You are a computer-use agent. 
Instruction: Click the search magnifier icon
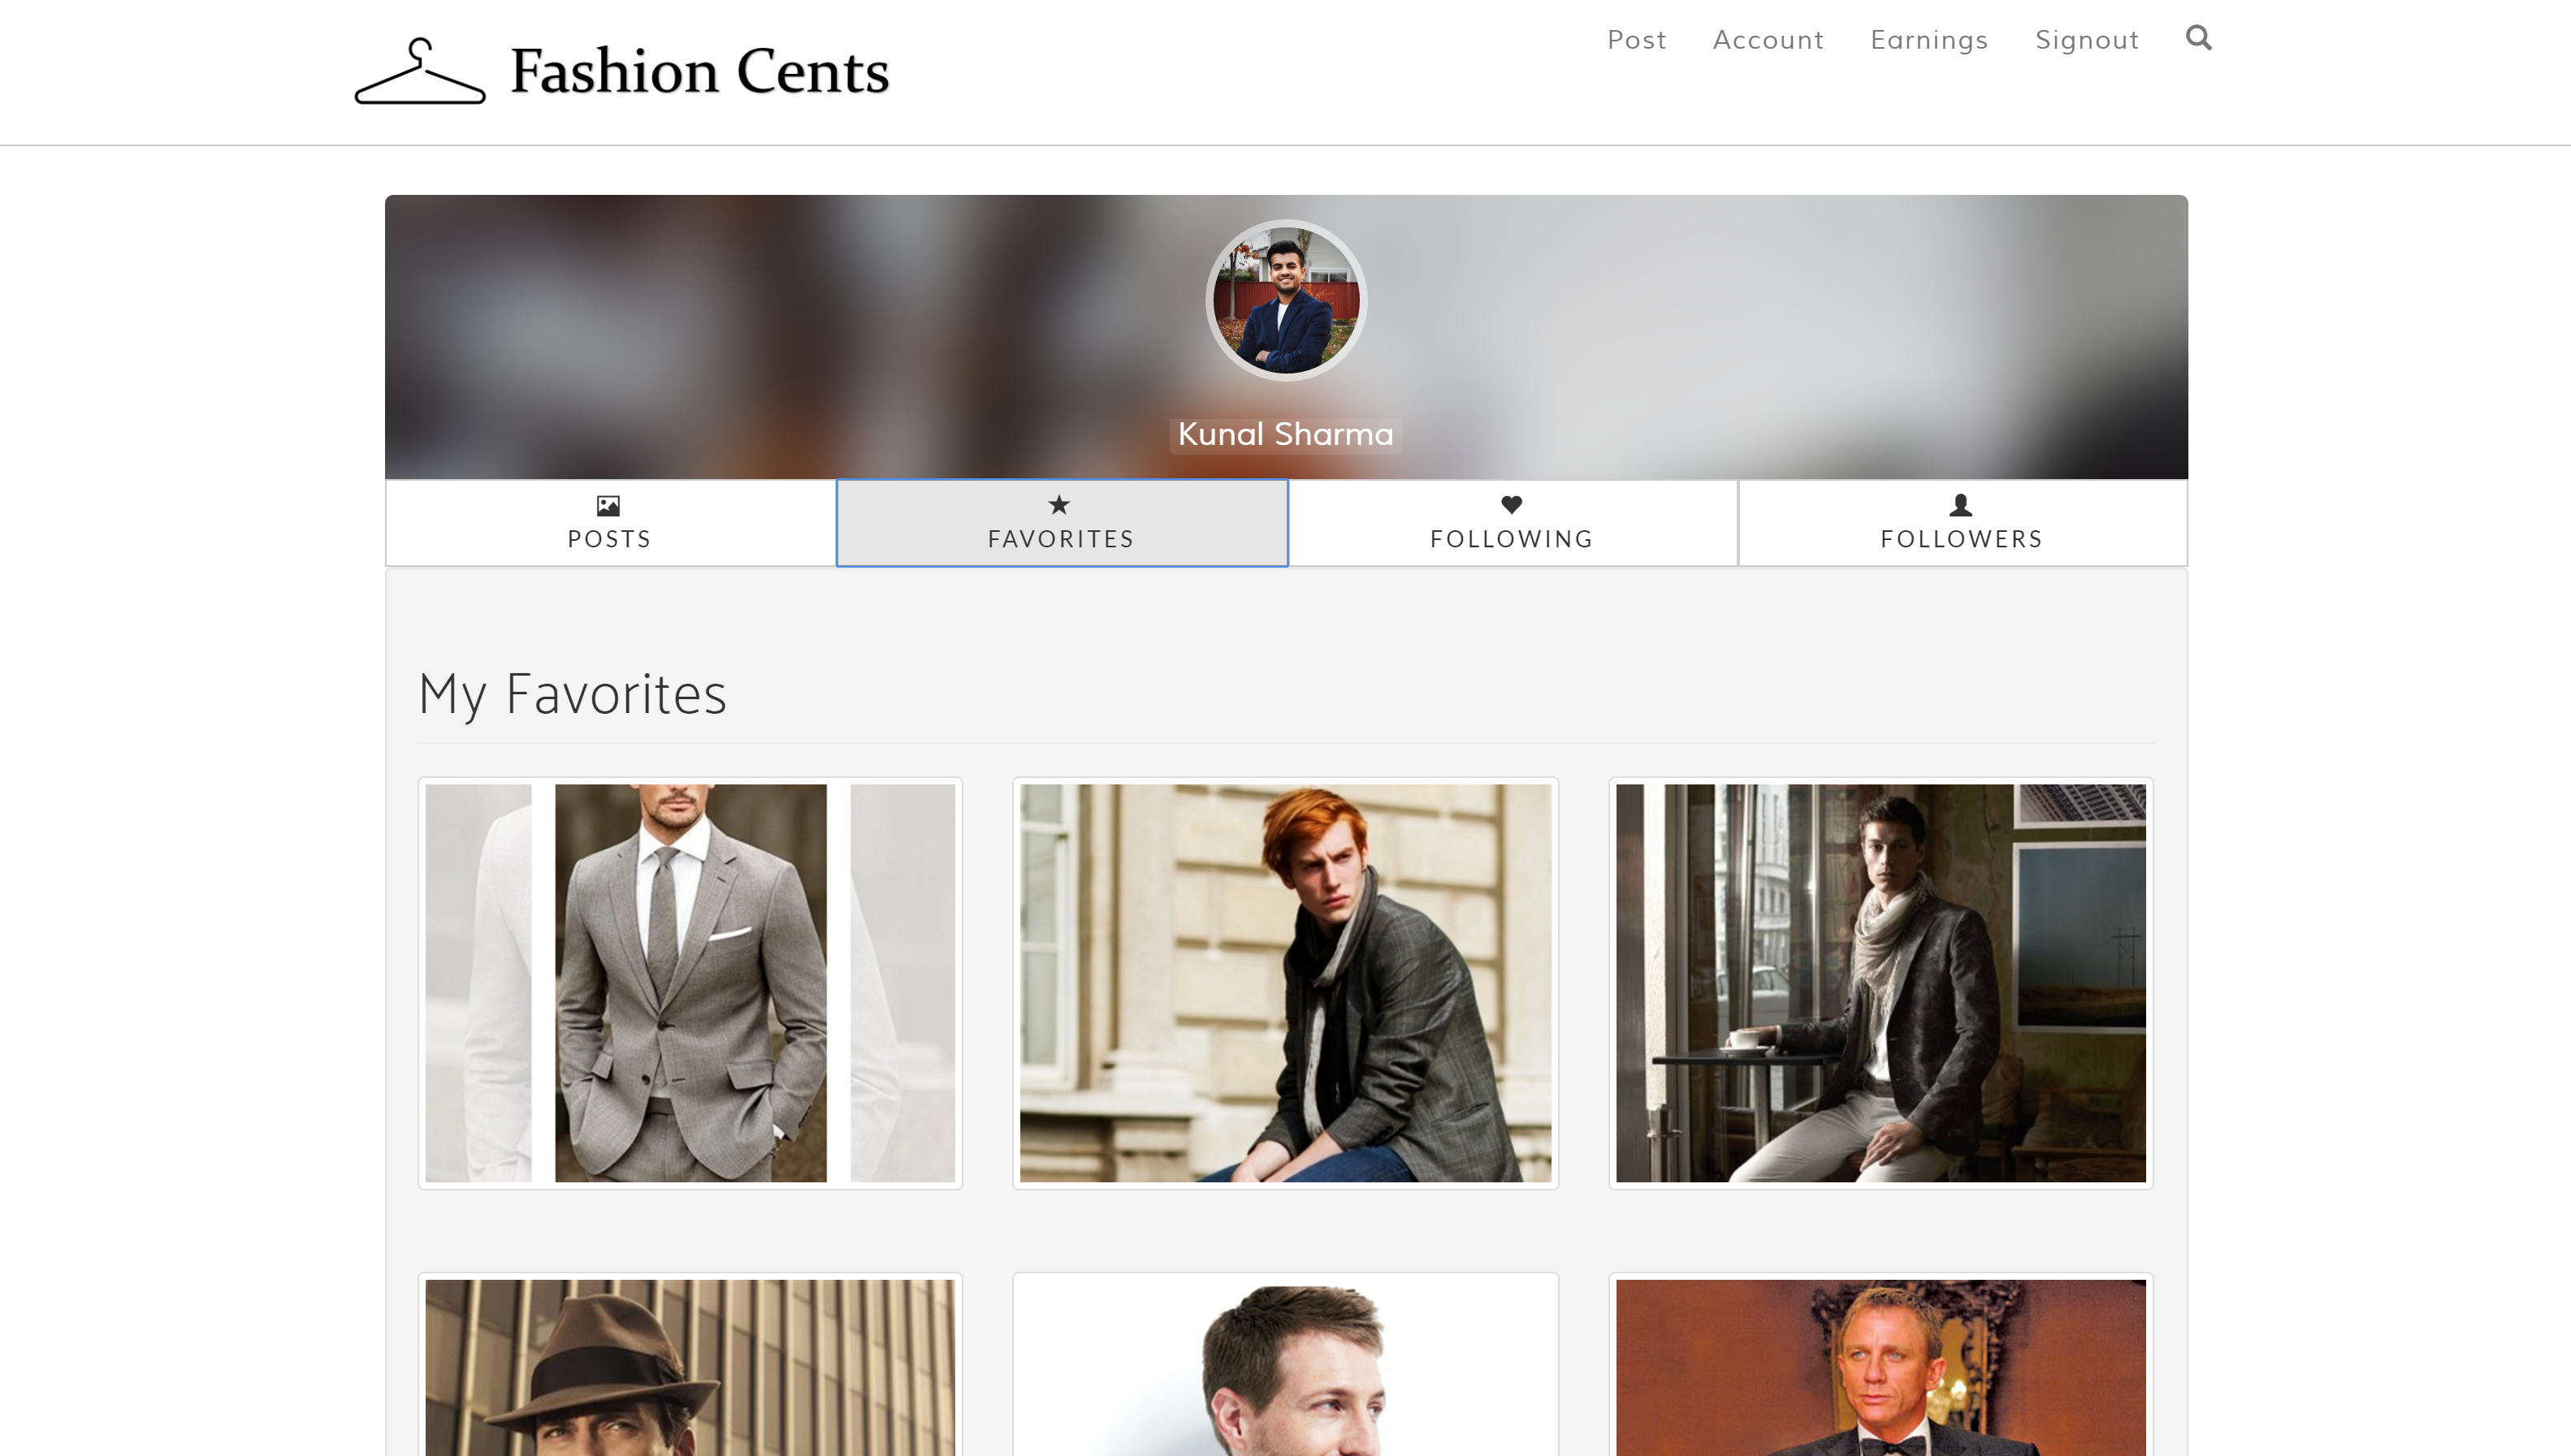(2198, 38)
